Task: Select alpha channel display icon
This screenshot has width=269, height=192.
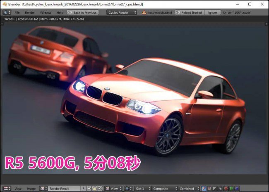Action: click(x=215, y=189)
